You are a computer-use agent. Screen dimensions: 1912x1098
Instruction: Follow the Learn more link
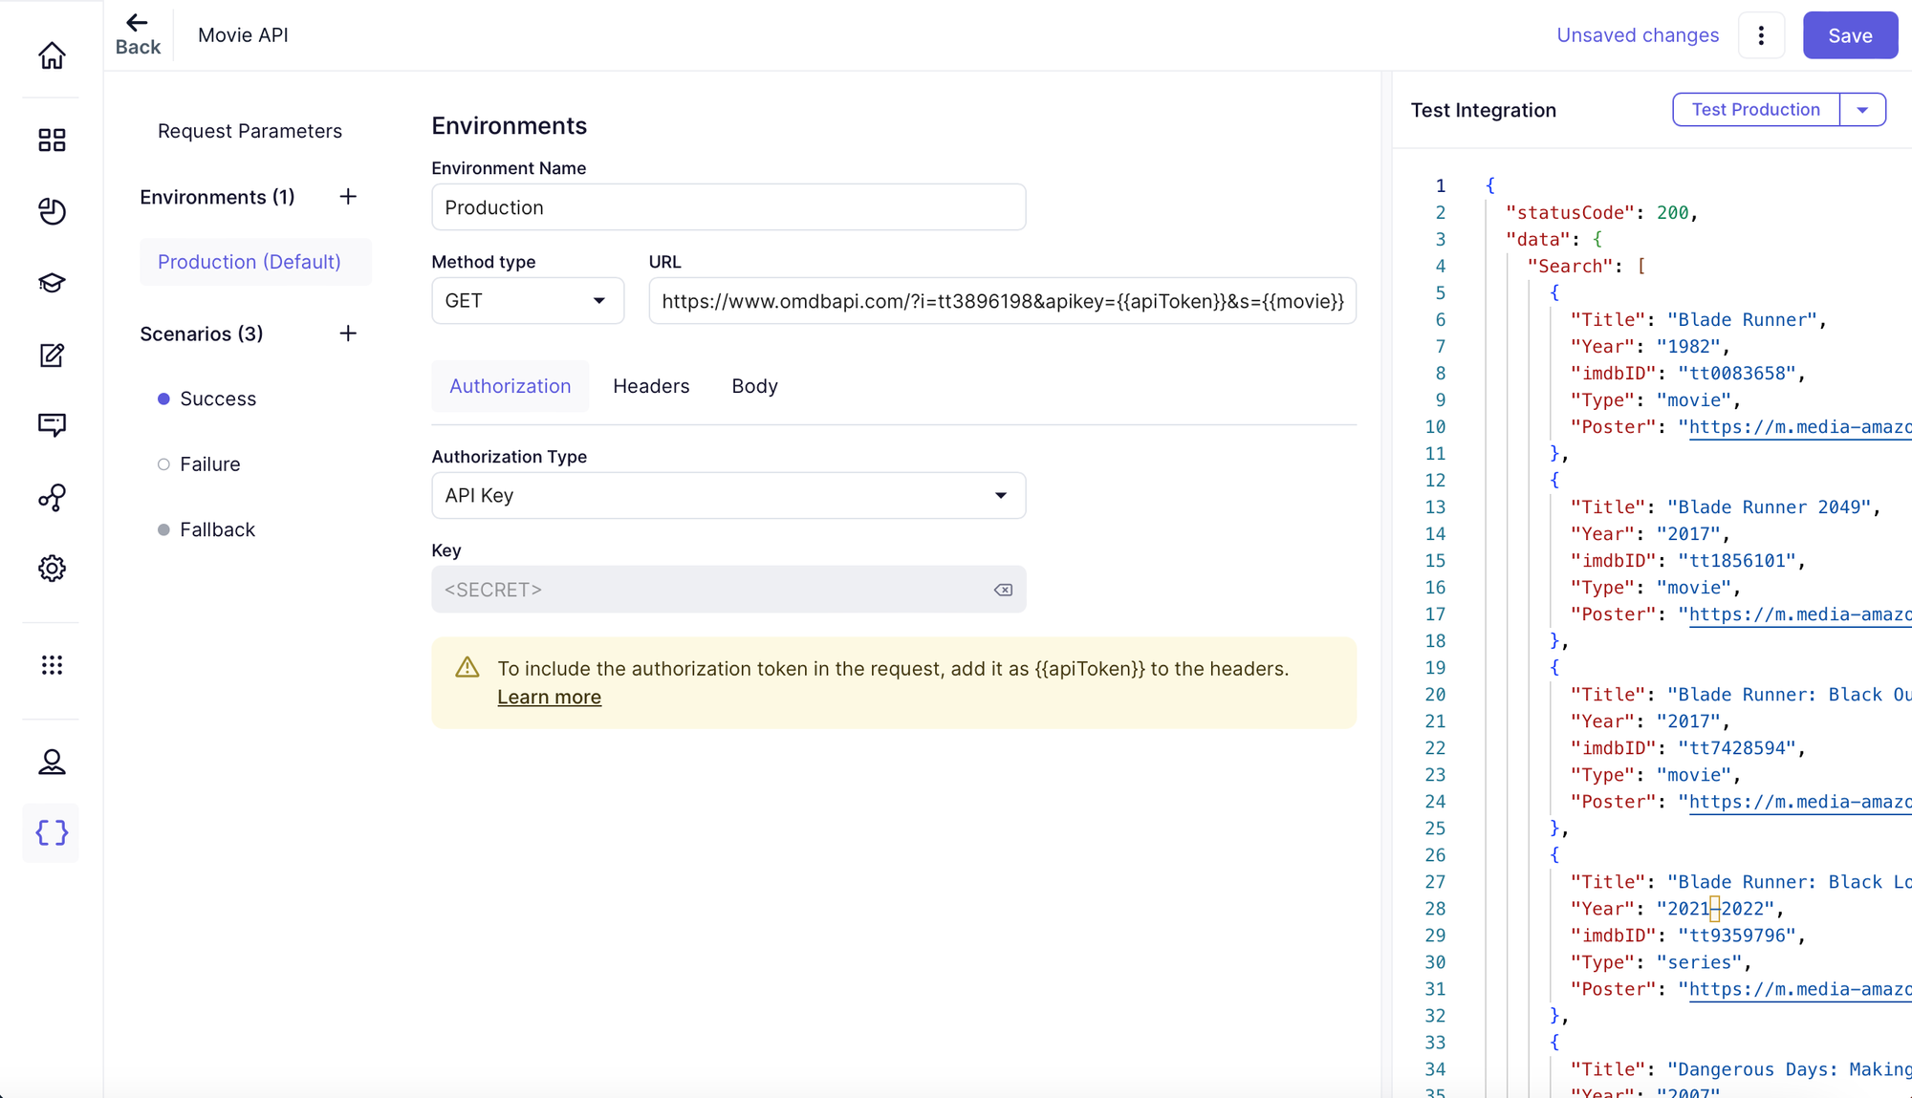coord(549,698)
